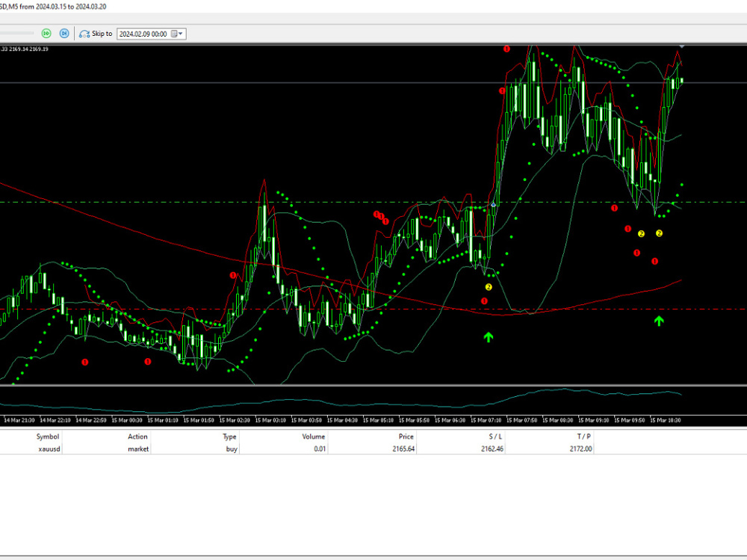Select the 2162.46 stop loss cell
747x560 pixels.
[x=492, y=449]
